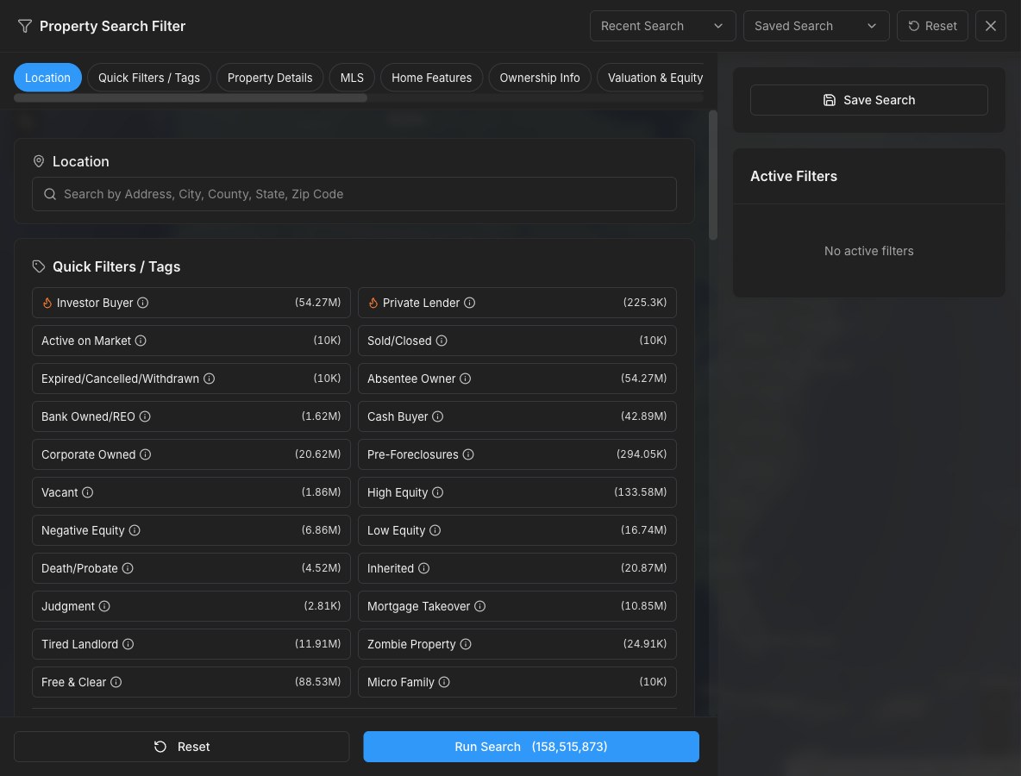Activate the Free & Clear filter

coord(191,682)
